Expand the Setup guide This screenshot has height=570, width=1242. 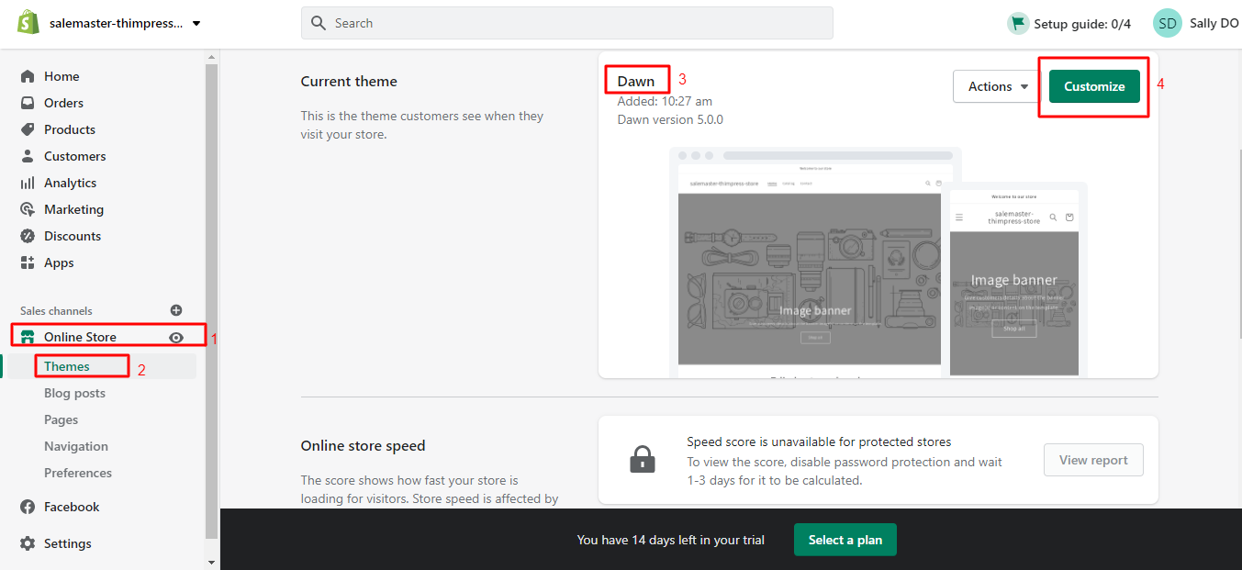coord(1069,23)
